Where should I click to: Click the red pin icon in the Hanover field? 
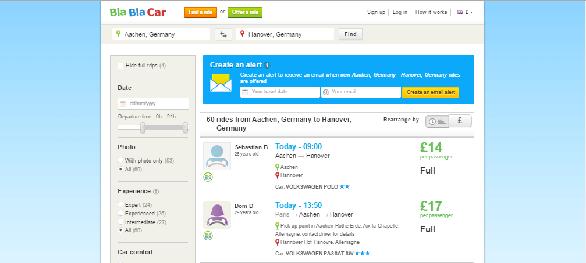[x=242, y=34]
